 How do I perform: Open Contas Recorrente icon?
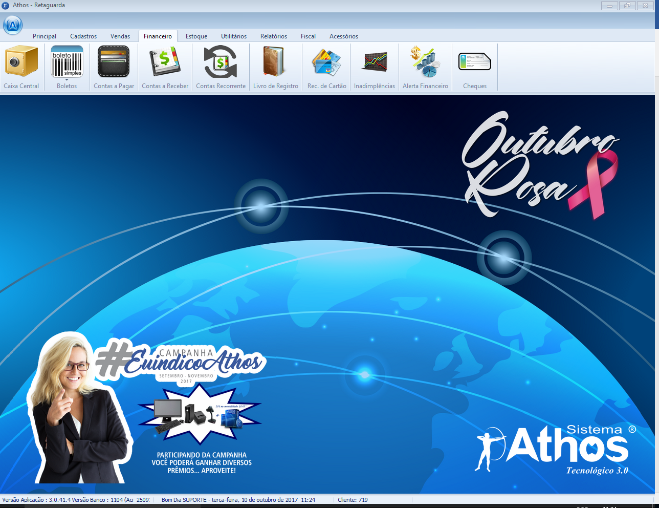[221, 61]
